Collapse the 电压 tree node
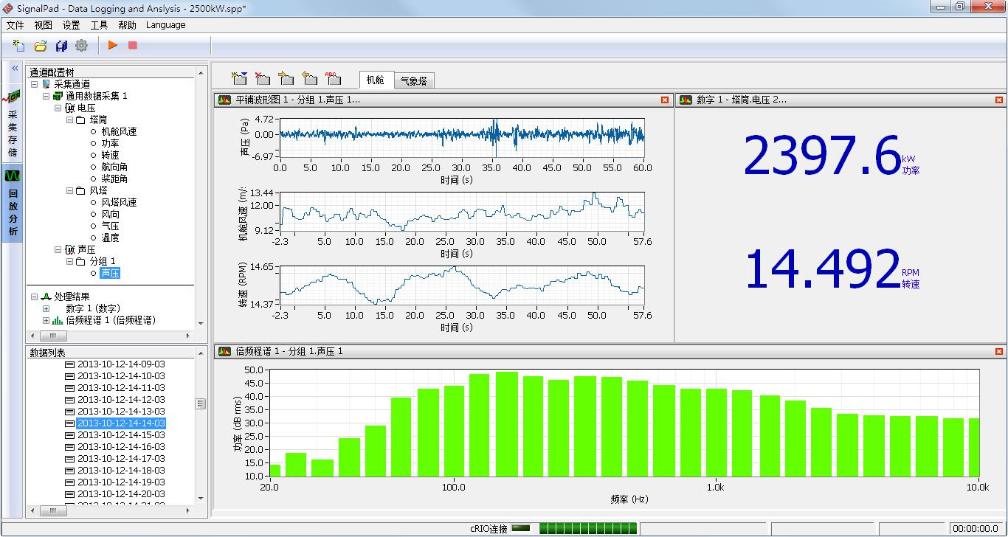Image resolution: width=1008 pixels, height=537 pixels. [58, 108]
